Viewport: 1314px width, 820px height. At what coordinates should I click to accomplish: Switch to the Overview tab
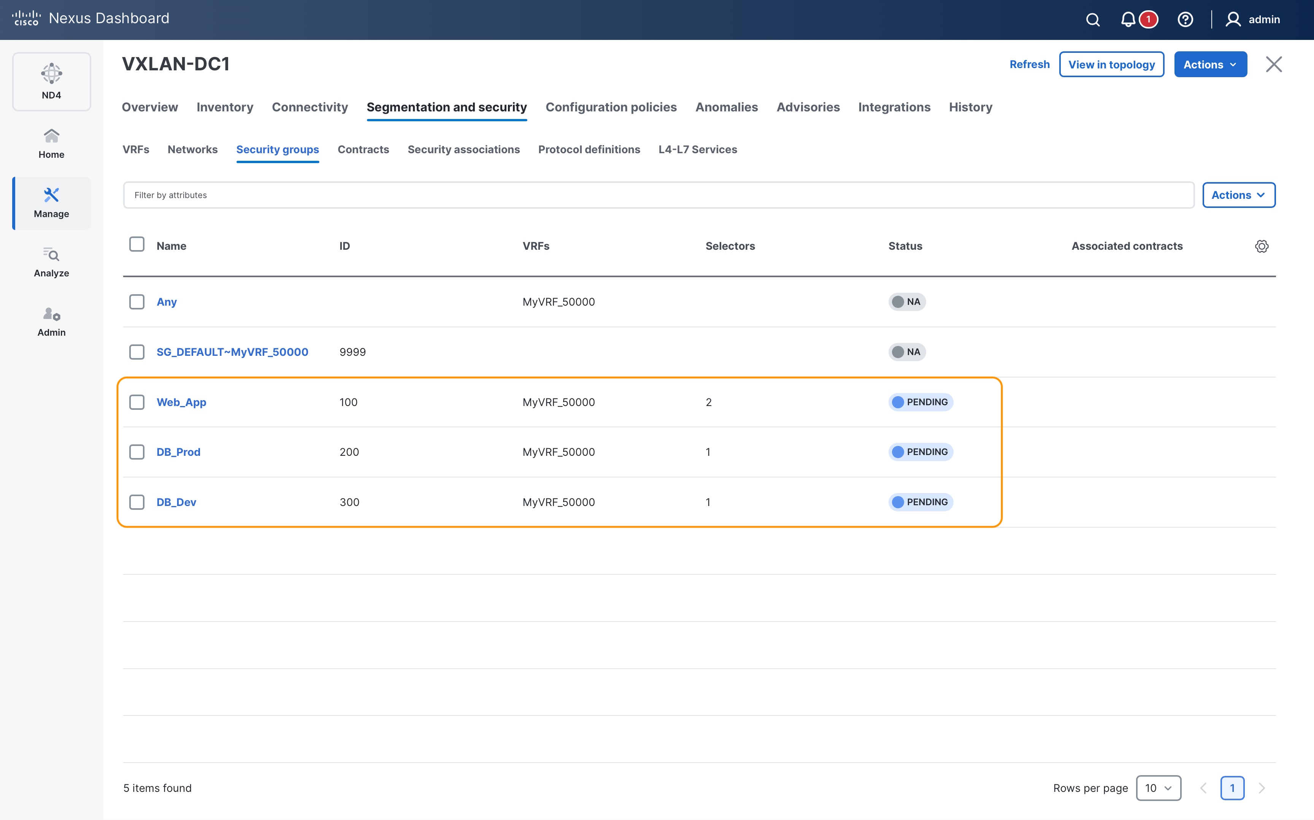point(150,107)
